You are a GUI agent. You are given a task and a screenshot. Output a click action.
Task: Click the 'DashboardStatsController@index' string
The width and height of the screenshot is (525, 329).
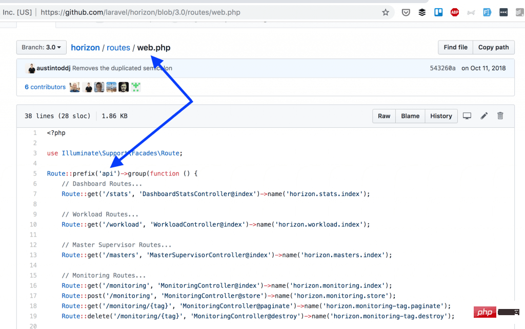click(x=199, y=194)
